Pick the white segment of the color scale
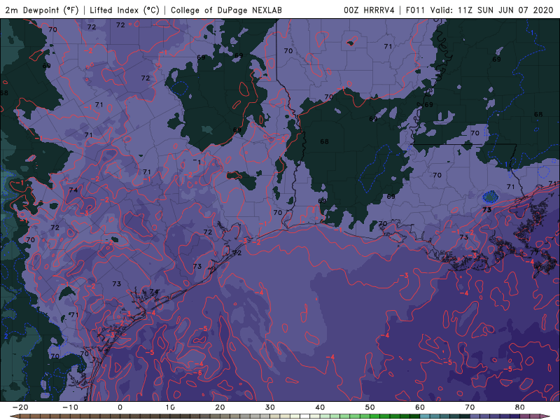Screen dimensions: 560x420 pos(304,416)
